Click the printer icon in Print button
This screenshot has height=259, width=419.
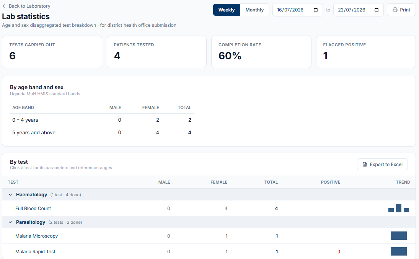(395, 10)
